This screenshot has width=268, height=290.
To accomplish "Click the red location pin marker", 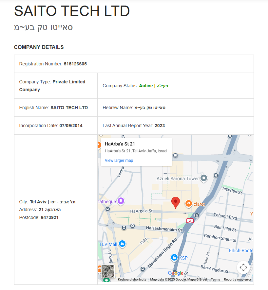I will pyautogui.click(x=176, y=202).
